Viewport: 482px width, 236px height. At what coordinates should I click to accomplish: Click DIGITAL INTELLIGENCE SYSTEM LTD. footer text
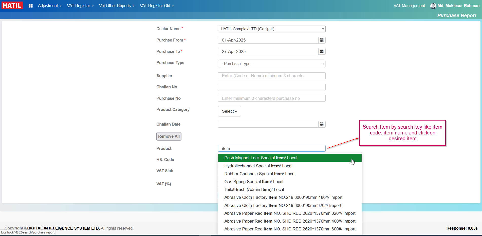pos(63,228)
